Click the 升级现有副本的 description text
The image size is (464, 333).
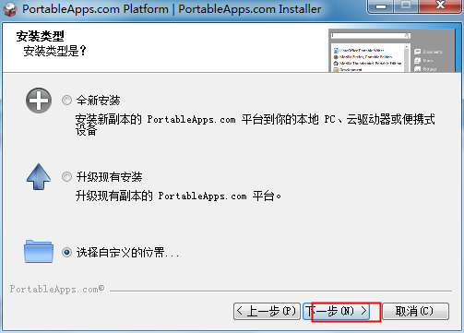coord(178,196)
